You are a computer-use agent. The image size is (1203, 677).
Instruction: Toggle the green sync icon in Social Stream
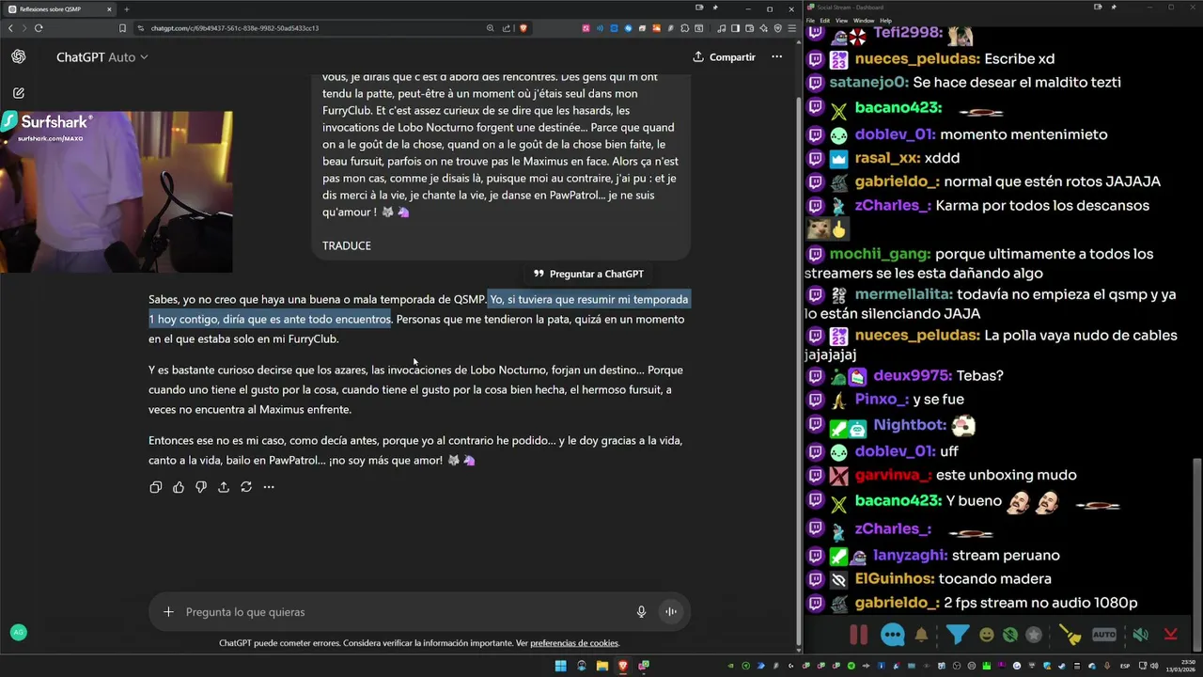click(x=1009, y=635)
